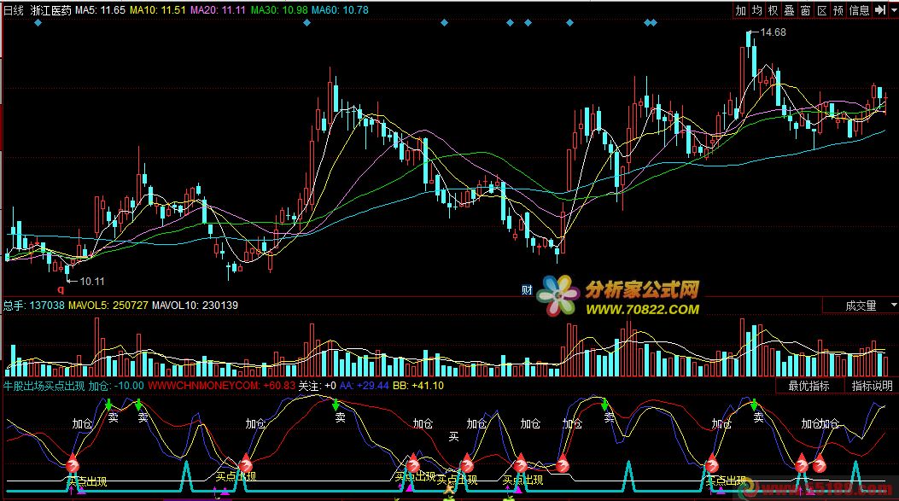The image size is (899, 501).
Task: Click the 10.11 low price label
Action: [x=90, y=281]
